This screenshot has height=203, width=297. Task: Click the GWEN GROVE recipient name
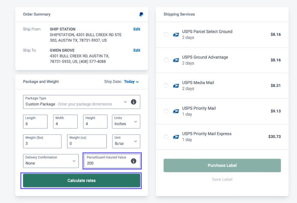62,50
